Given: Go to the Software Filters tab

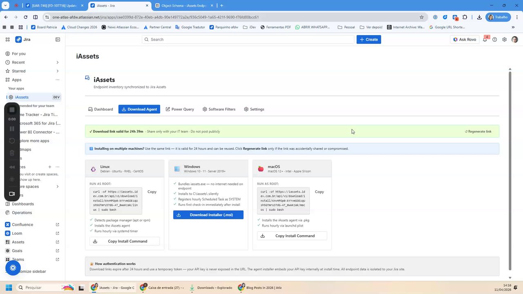Looking at the screenshot, I should coord(219,109).
